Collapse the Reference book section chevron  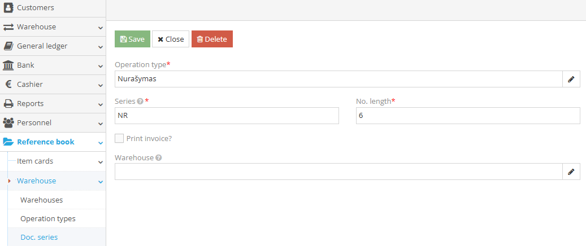pyautogui.click(x=100, y=143)
